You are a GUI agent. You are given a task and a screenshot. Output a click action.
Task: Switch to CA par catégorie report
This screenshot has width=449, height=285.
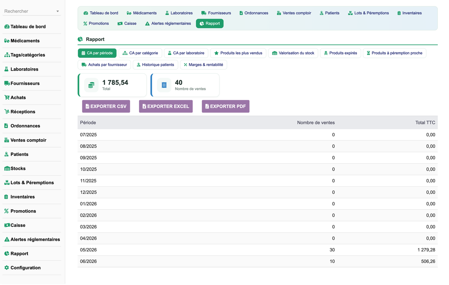coord(141,53)
